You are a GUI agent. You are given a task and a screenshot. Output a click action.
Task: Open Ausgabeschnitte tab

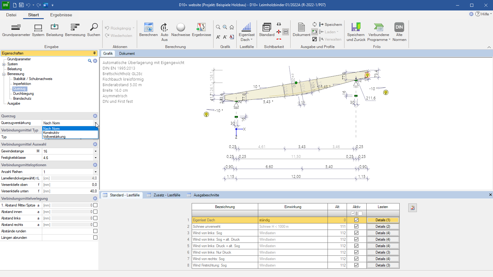click(203, 195)
